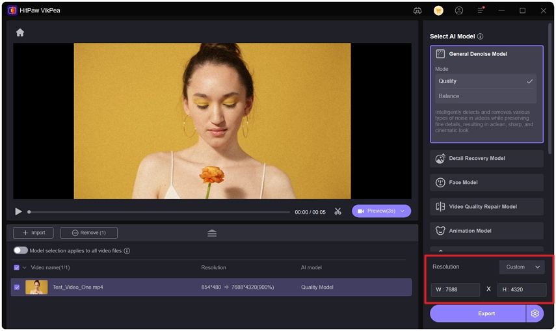Select the Test_Video_One.mp4 file name
This screenshot has height=331, width=556.
(78, 287)
